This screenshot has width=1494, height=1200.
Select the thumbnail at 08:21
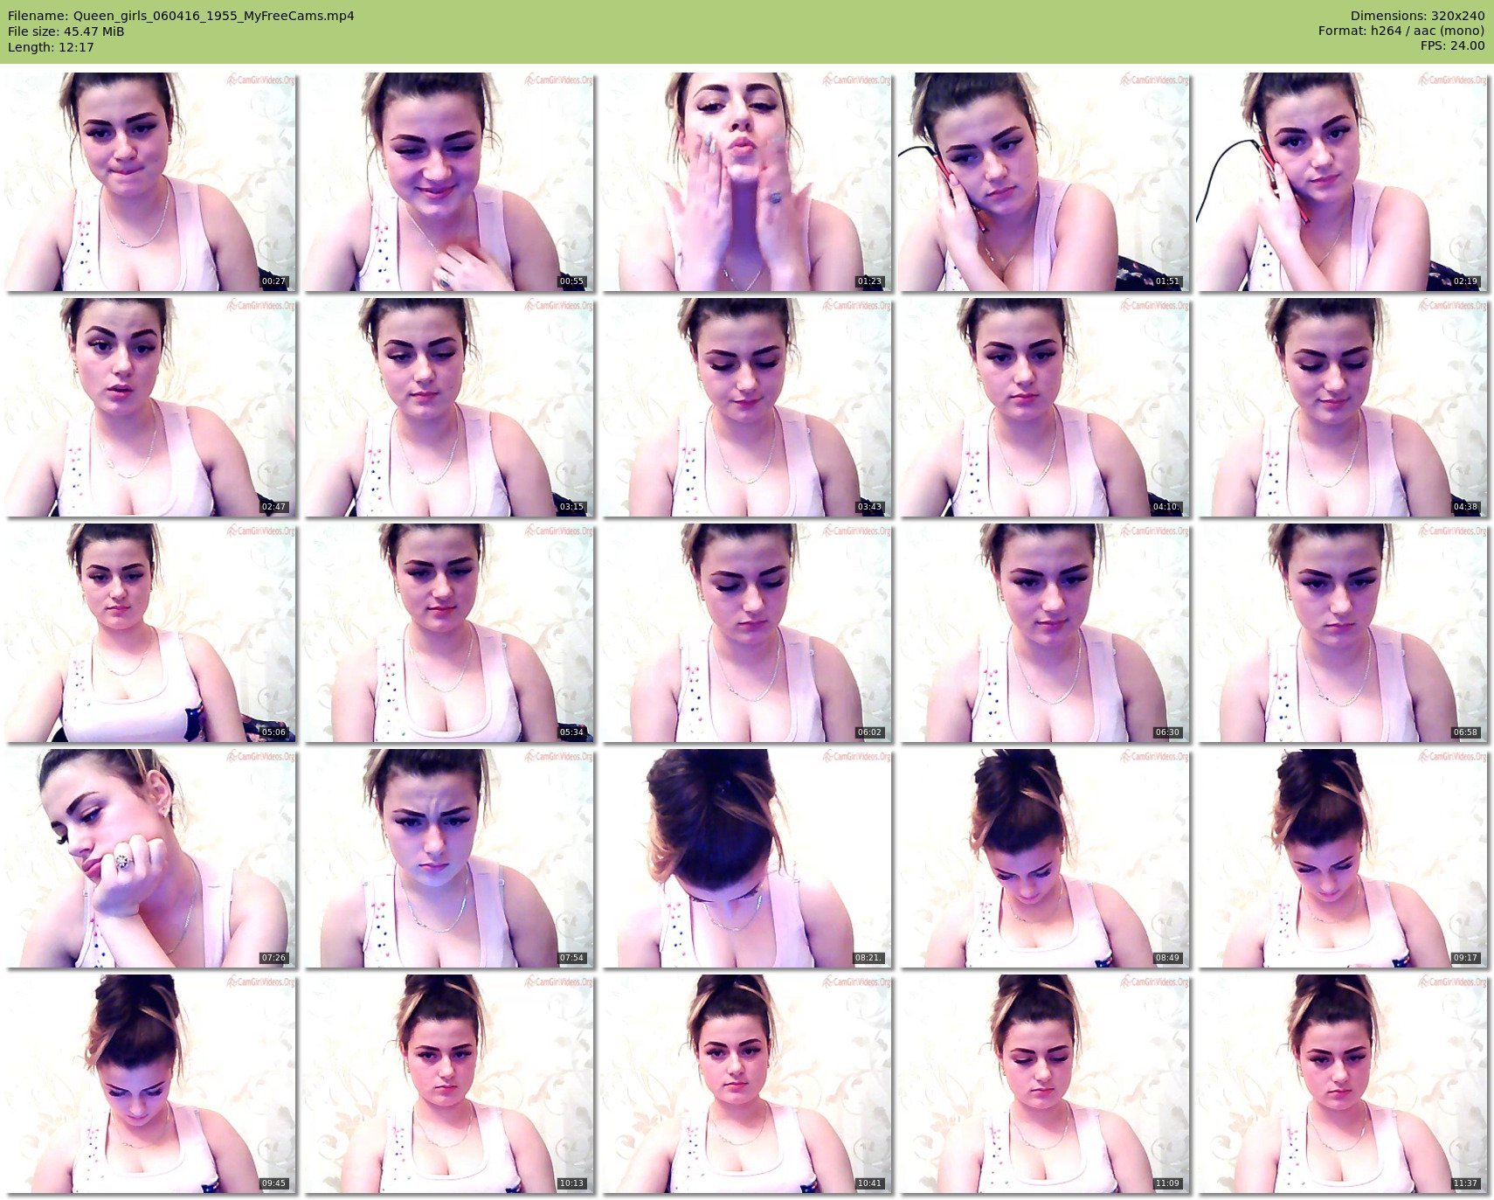747,858
